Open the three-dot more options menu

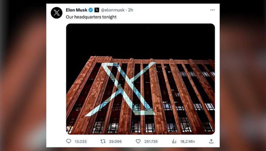point(212,10)
